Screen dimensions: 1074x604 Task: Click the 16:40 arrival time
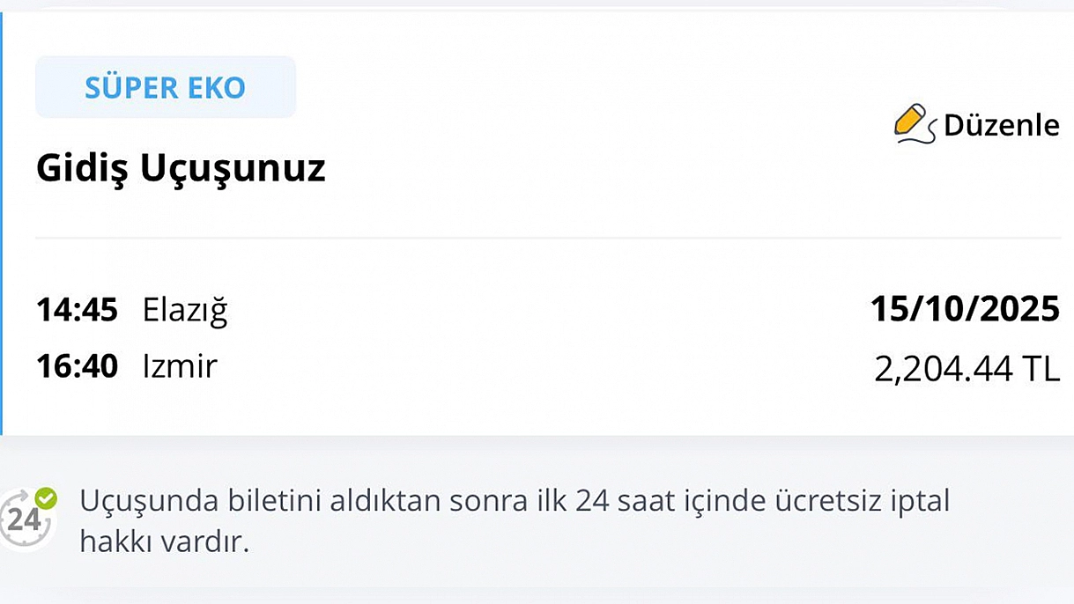(x=77, y=366)
